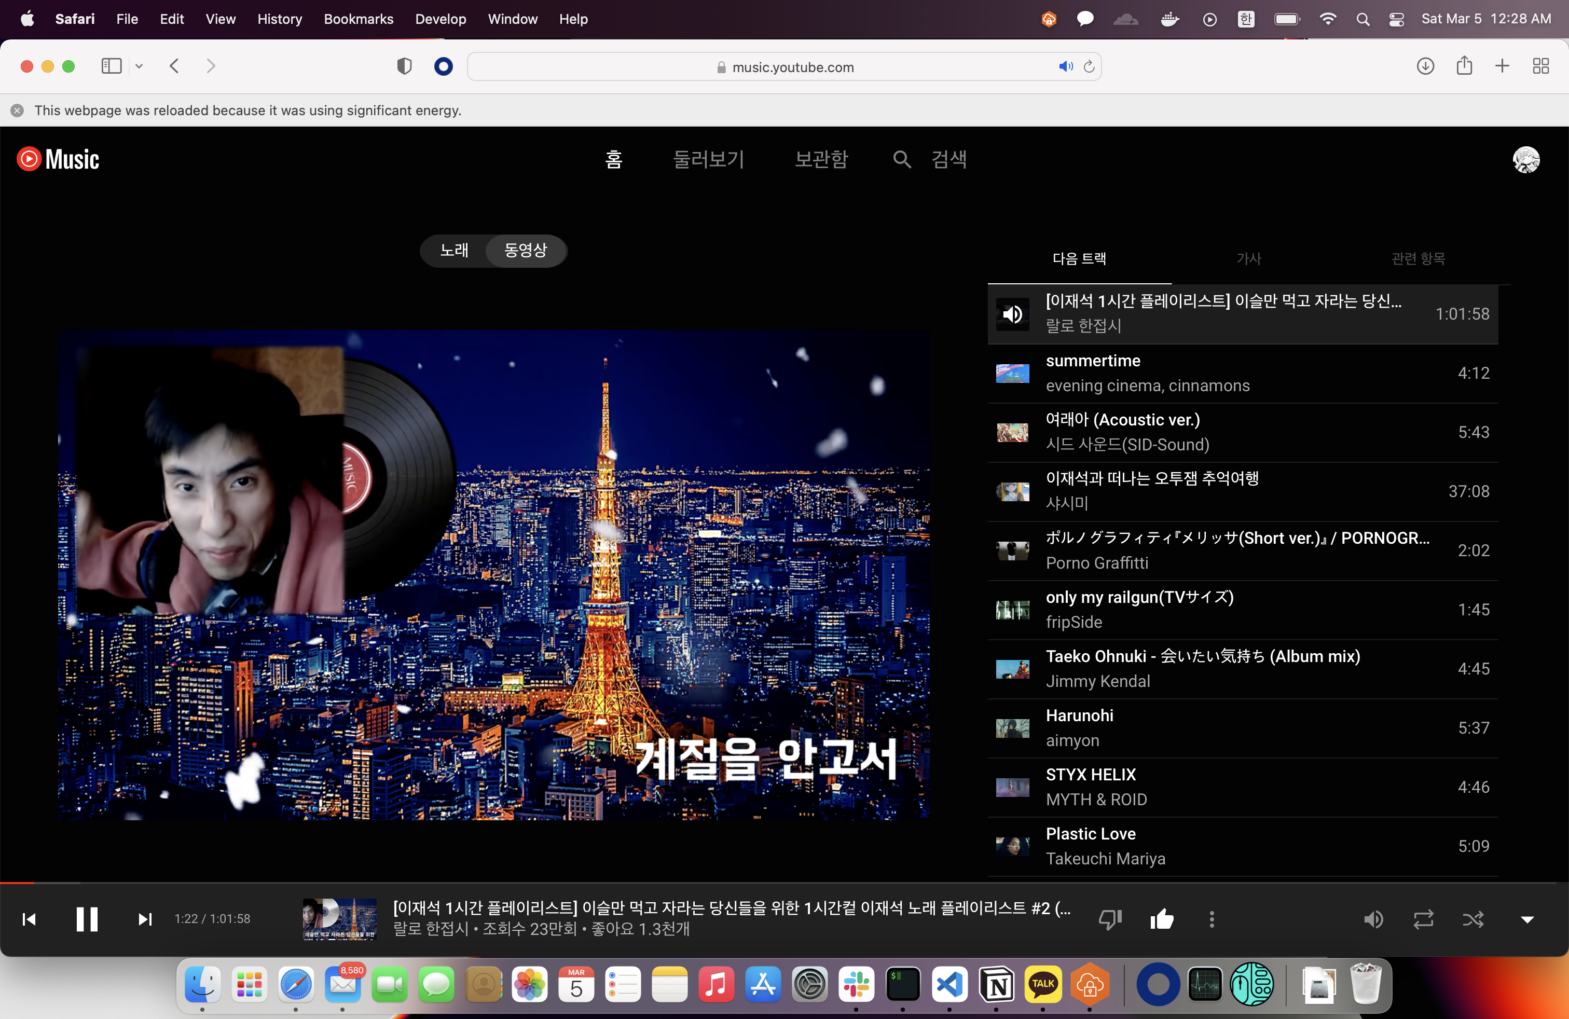The image size is (1569, 1019).
Task: Switch to the 가사 lyrics tab
Action: pos(1248,258)
